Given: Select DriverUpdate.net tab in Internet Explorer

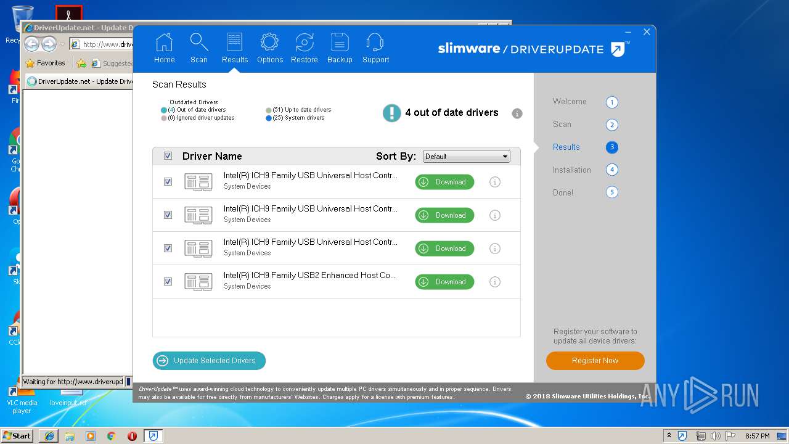Looking at the screenshot, I should tap(79, 81).
